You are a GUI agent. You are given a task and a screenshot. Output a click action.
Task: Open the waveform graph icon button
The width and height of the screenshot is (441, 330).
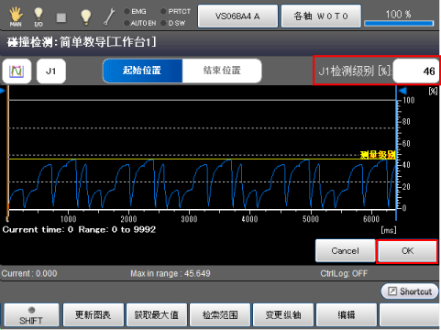(x=17, y=71)
